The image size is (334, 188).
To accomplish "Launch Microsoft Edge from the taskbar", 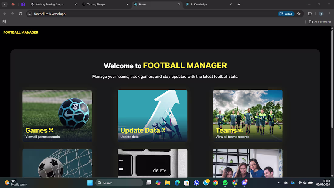I will (x=177, y=183).
